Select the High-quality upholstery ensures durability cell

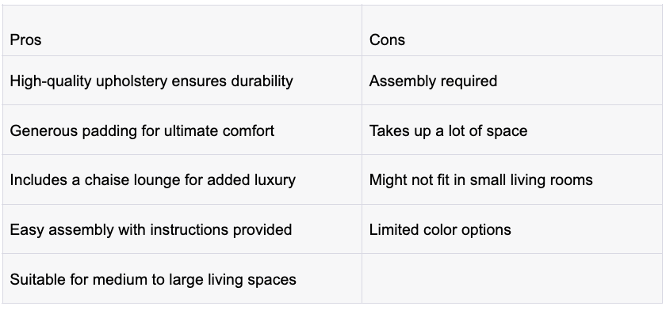pos(182,81)
